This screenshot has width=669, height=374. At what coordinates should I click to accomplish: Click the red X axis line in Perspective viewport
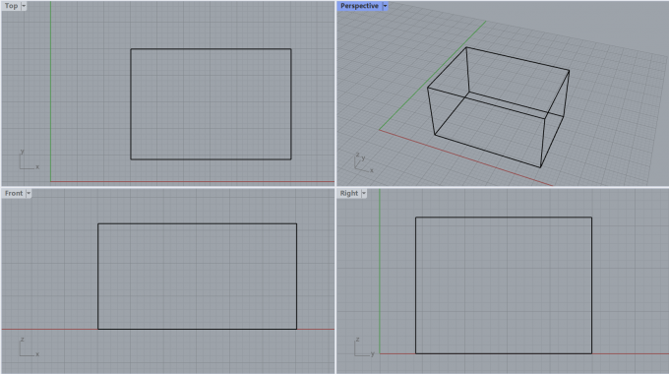(465, 157)
